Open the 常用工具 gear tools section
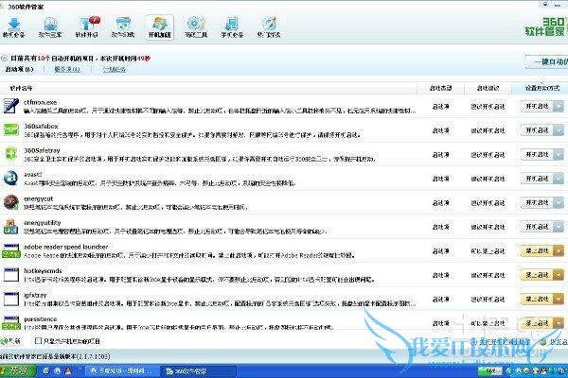Image resolution: width=568 pixels, height=378 pixels. pos(196,27)
